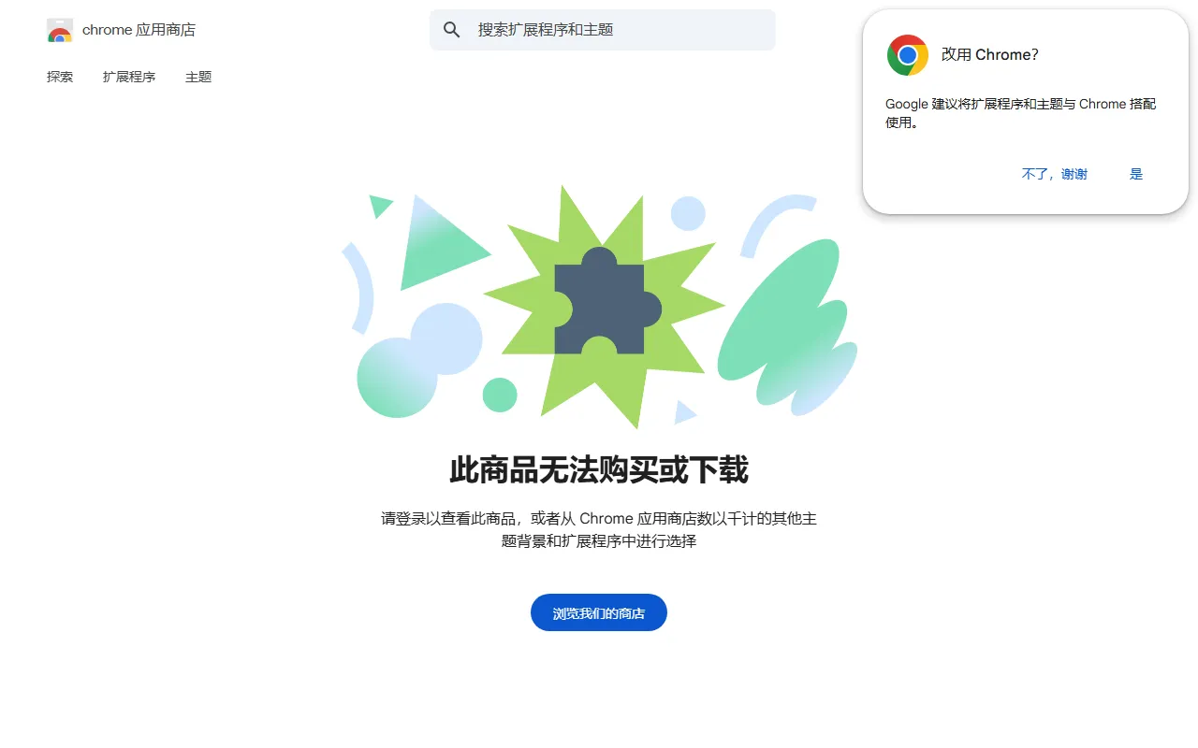Click the small green circle in illustration

(x=500, y=395)
